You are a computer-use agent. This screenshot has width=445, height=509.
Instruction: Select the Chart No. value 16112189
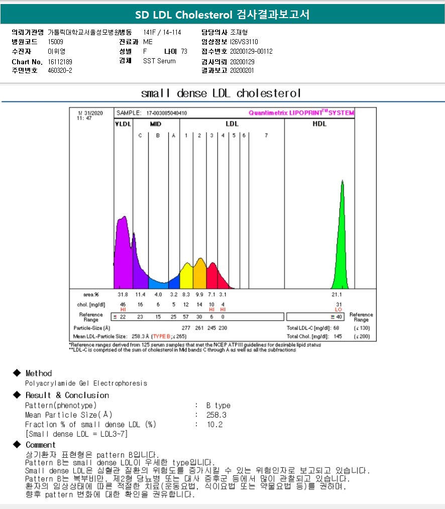click(61, 61)
